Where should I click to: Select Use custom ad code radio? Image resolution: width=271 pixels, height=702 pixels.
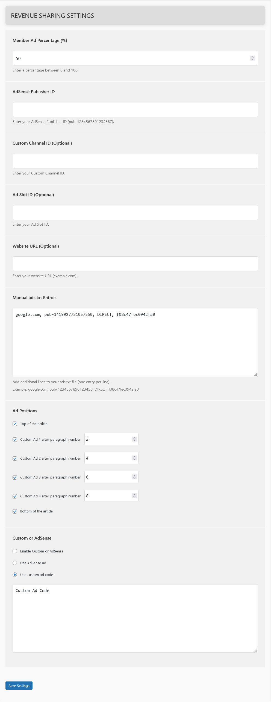point(15,575)
